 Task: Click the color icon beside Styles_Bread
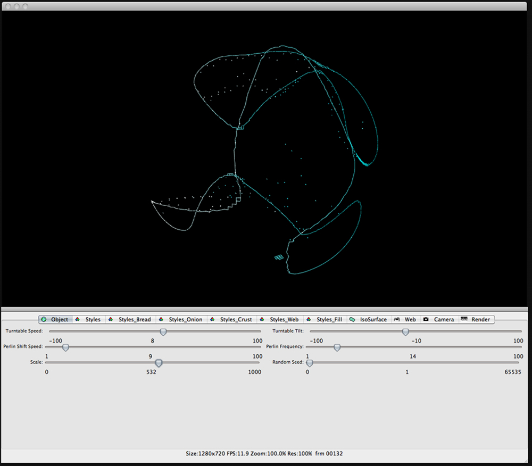(x=111, y=319)
